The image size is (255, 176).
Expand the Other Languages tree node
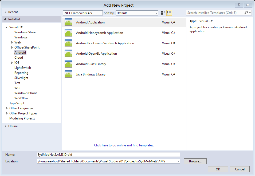(x=7, y=108)
